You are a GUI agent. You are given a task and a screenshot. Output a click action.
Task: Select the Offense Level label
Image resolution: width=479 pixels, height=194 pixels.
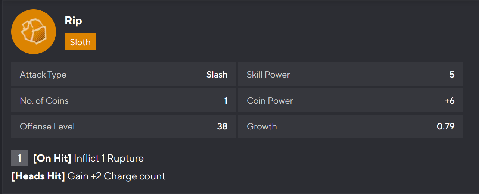(47, 126)
